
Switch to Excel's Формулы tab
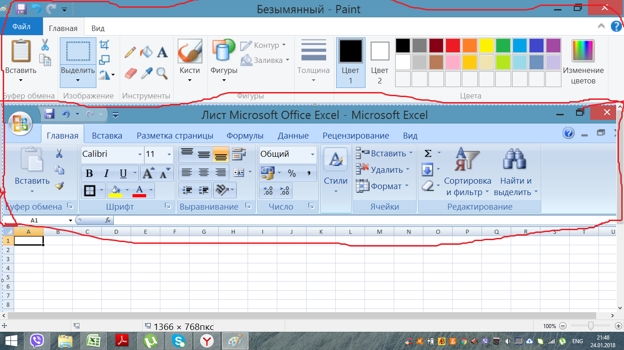pos(245,135)
